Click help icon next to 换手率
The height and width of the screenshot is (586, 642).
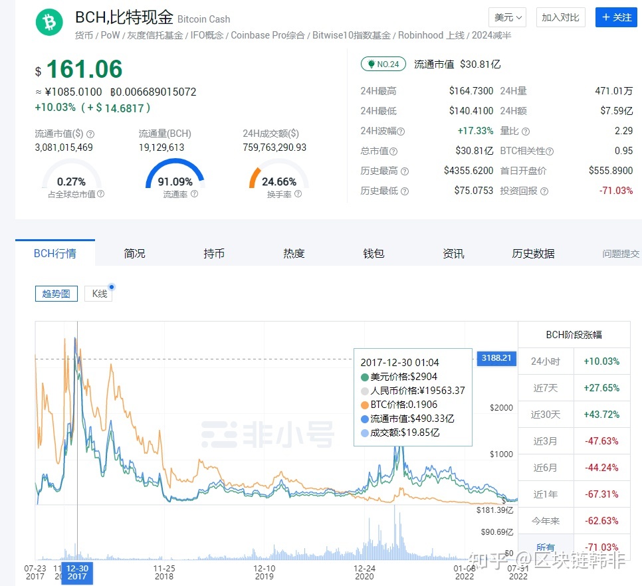pos(298,194)
